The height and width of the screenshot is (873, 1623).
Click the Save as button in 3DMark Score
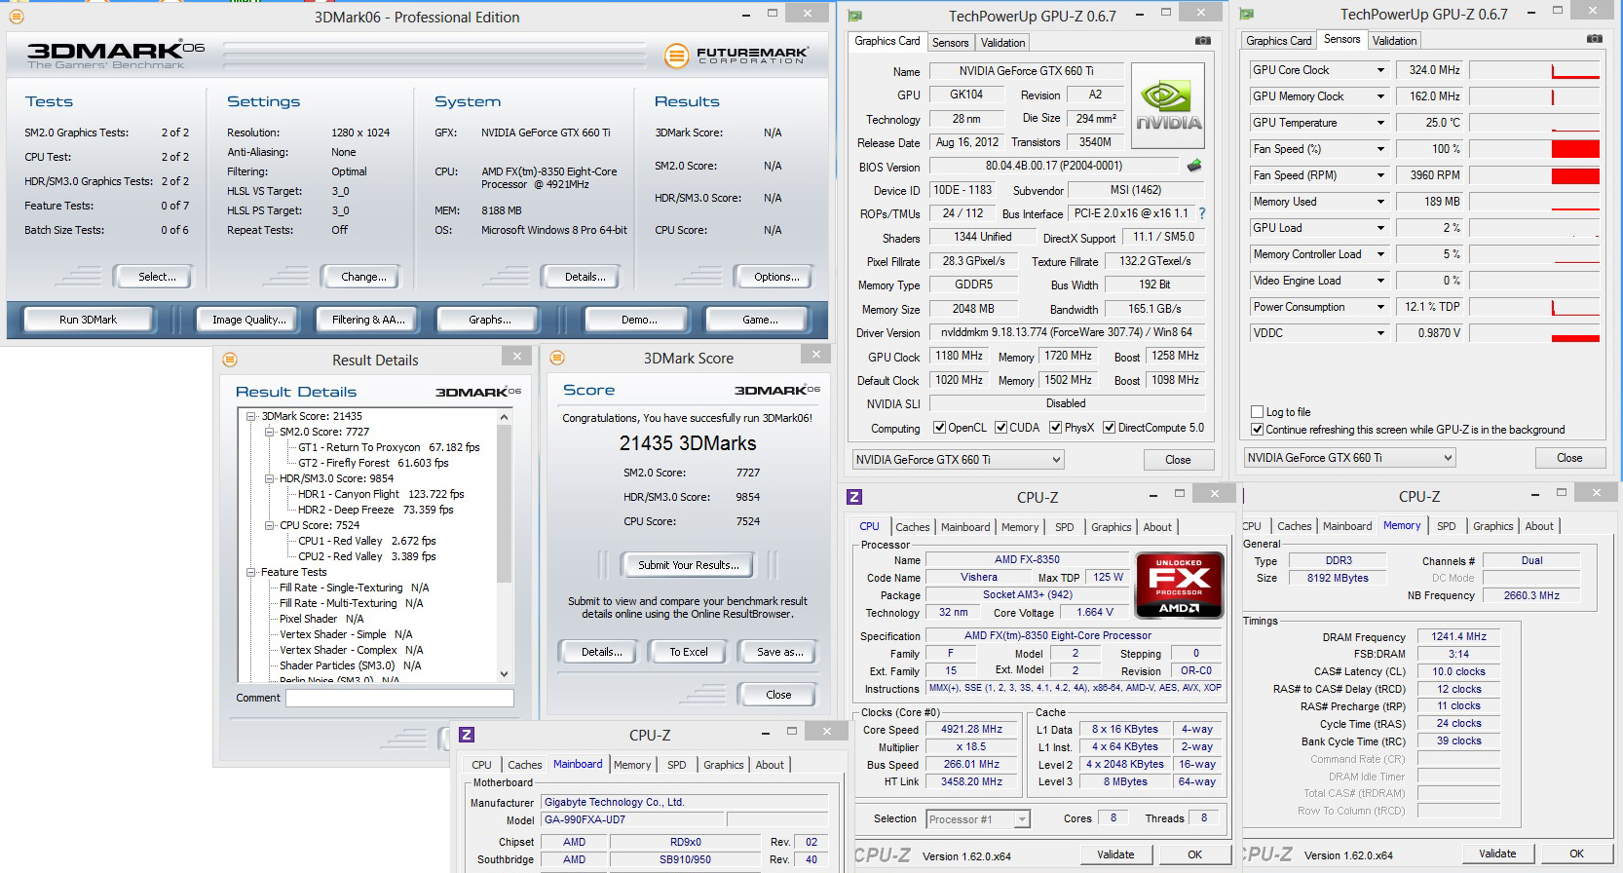point(780,652)
